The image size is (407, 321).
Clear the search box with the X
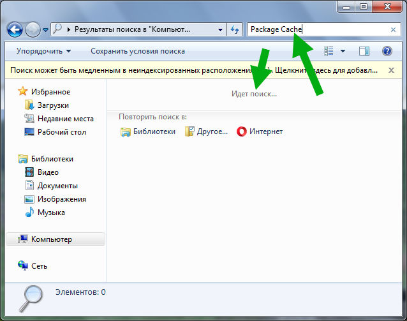pos(393,29)
